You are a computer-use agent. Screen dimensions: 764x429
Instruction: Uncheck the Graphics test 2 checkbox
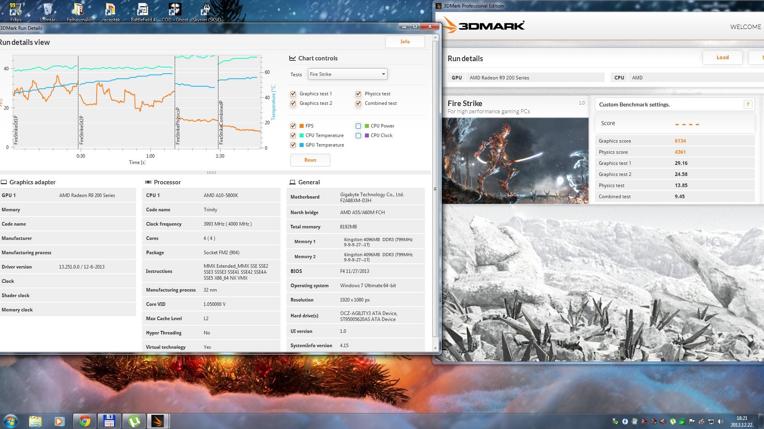click(x=293, y=103)
